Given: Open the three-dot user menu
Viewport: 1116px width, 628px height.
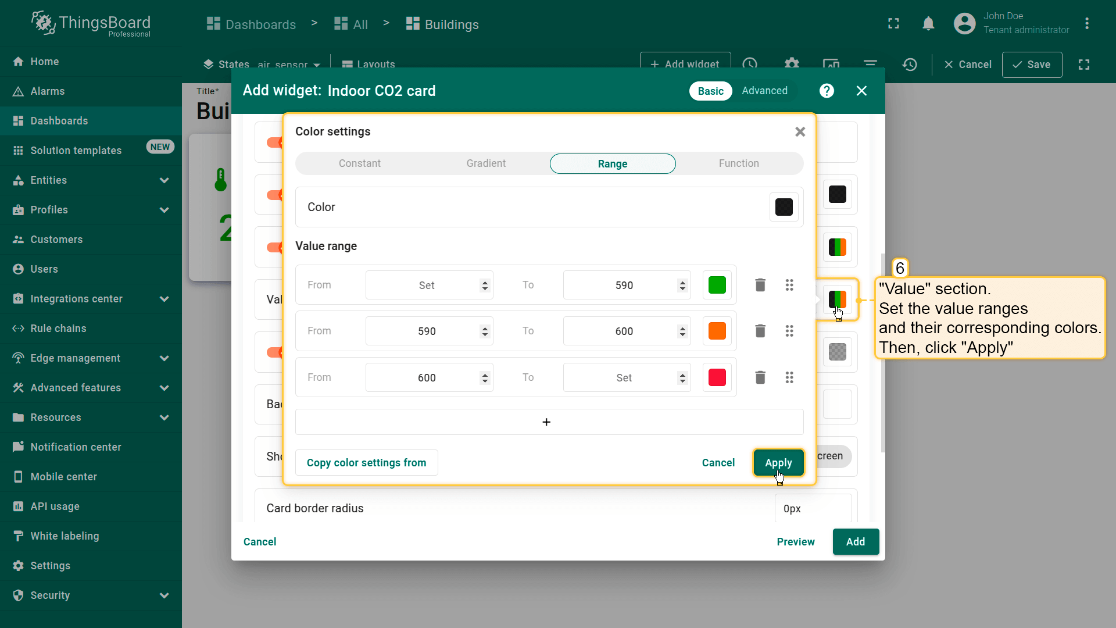Looking at the screenshot, I should [x=1086, y=24].
